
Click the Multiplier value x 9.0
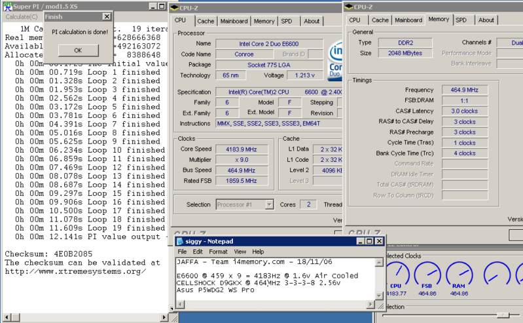242,160
